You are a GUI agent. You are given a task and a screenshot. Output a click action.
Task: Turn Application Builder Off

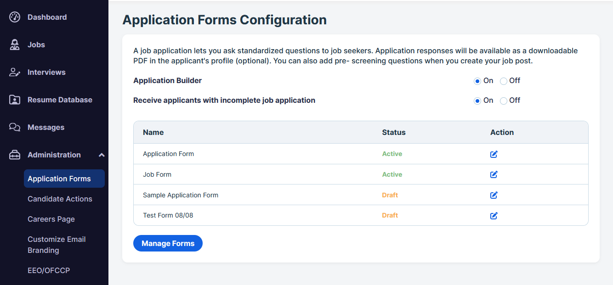(504, 81)
